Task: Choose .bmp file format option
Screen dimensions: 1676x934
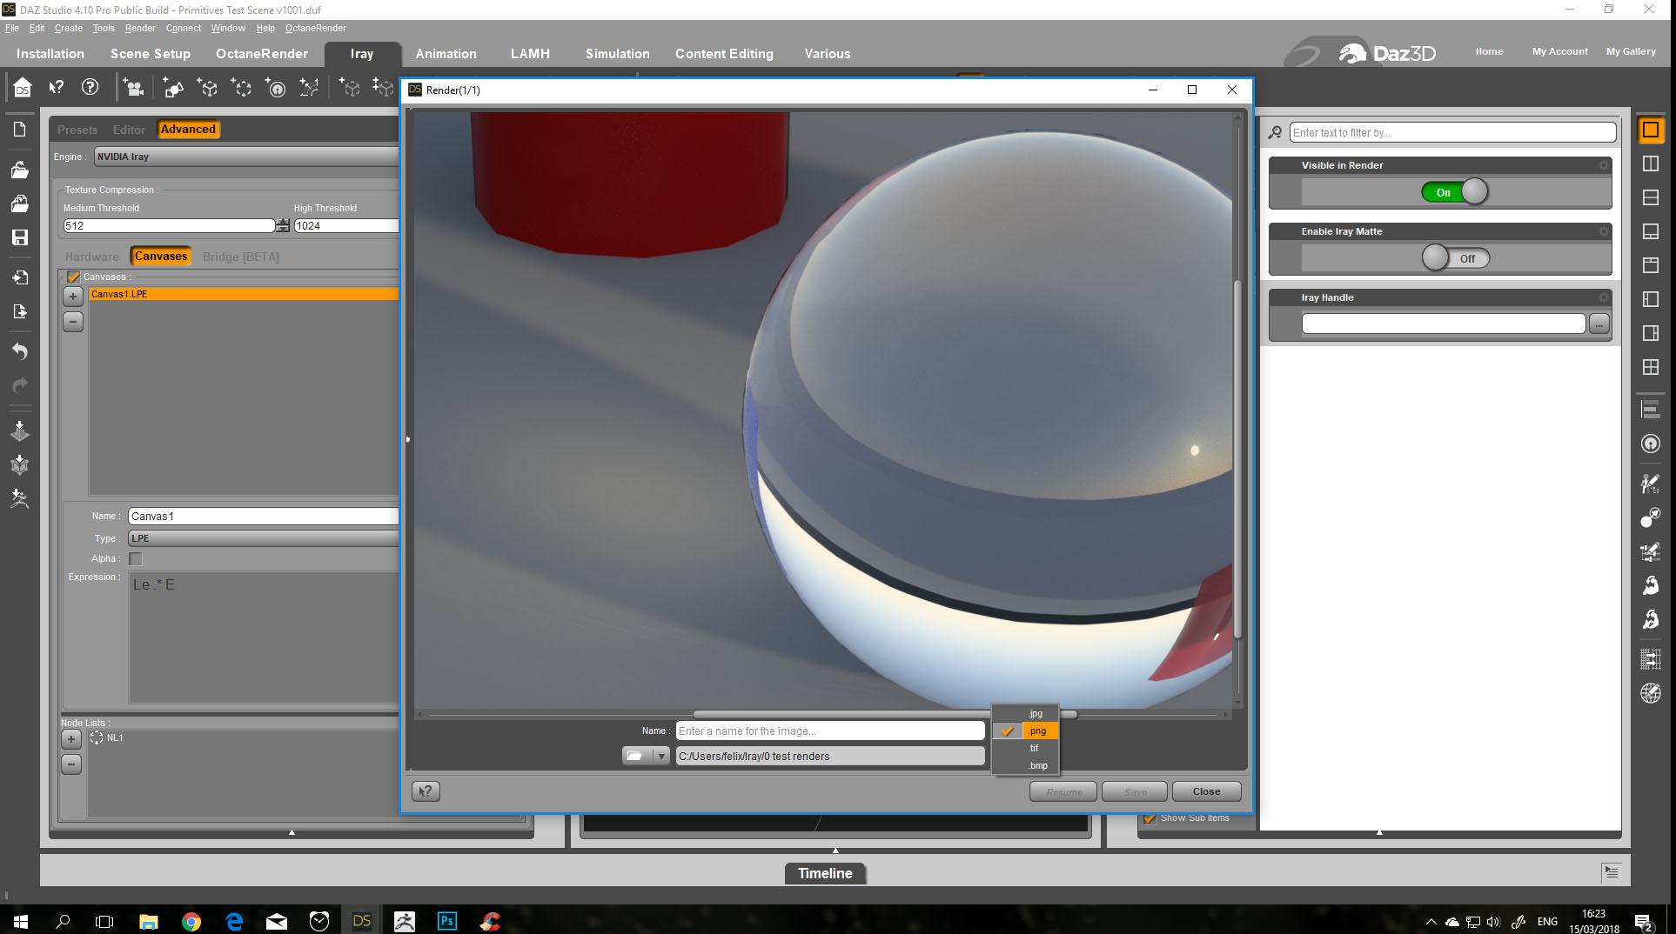Action: [x=1026, y=765]
